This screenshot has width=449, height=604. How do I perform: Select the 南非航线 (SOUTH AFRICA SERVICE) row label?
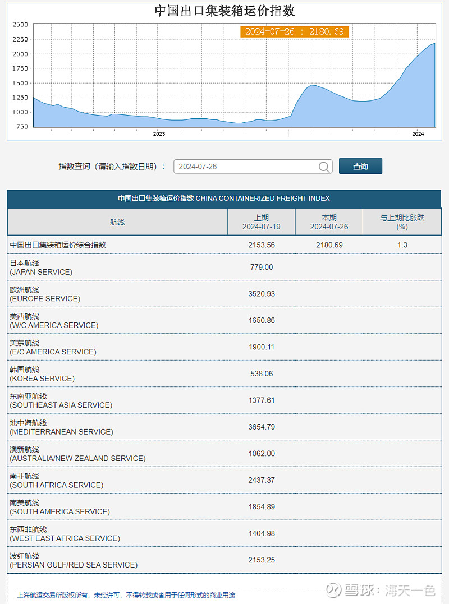click(x=57, y=480)
